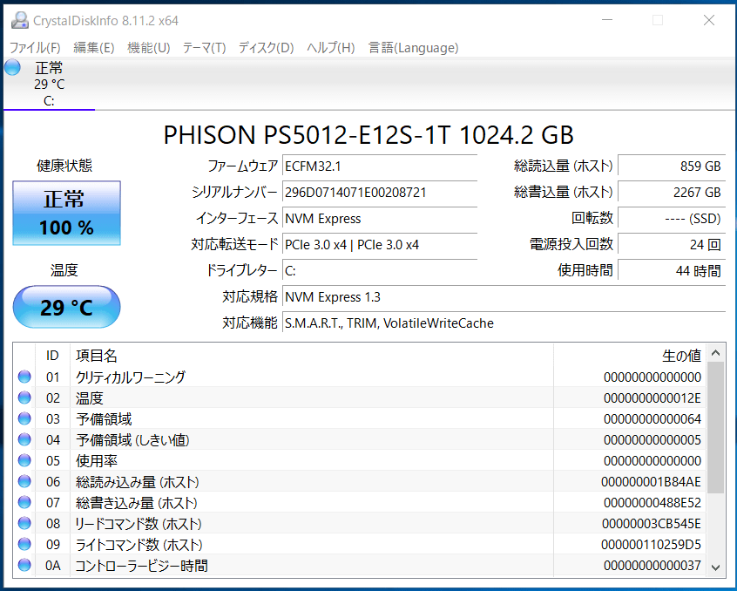737x591 pixels.
Task: Open the ヘルプ(H) menu
Action: point(330,47)
